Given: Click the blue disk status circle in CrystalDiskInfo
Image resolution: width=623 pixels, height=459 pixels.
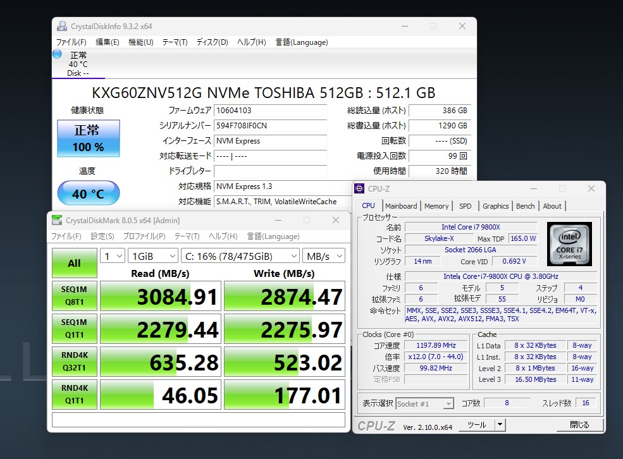Looking at the screenshot, I should point(57,54).
